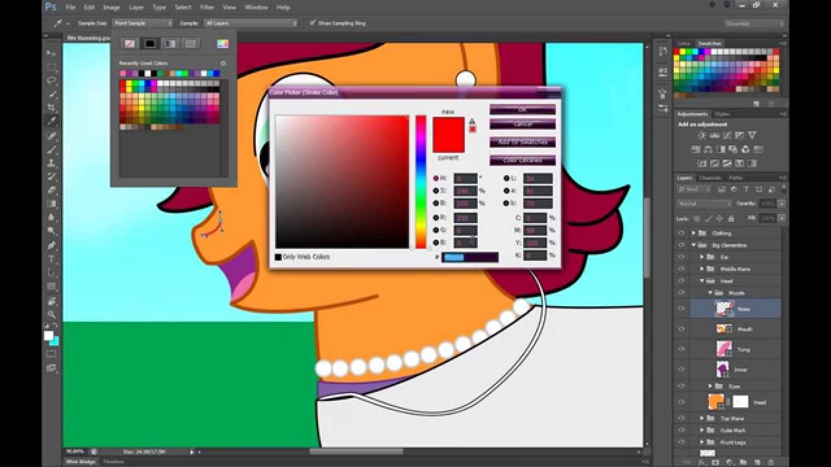Choose Gradient stroke option
The image size is (831, 467).
[170, 43]
